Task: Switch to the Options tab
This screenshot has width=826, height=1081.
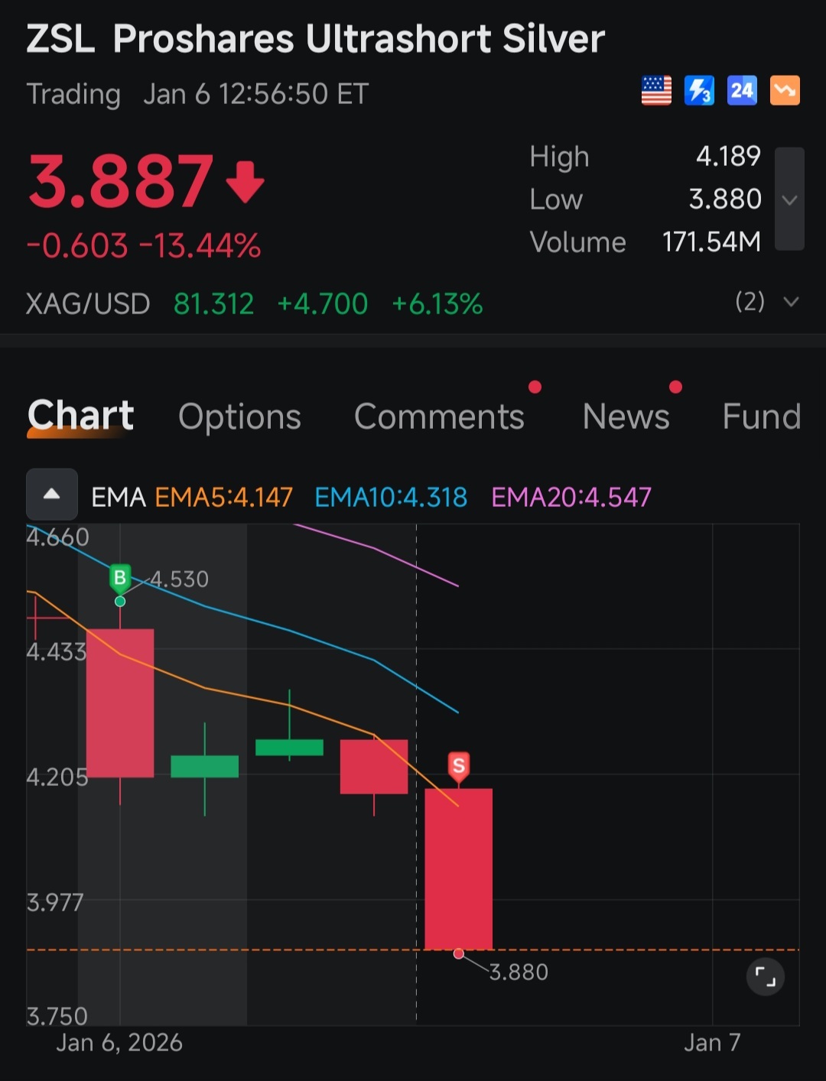Action: pyautogui.click(x=239, y=417)
